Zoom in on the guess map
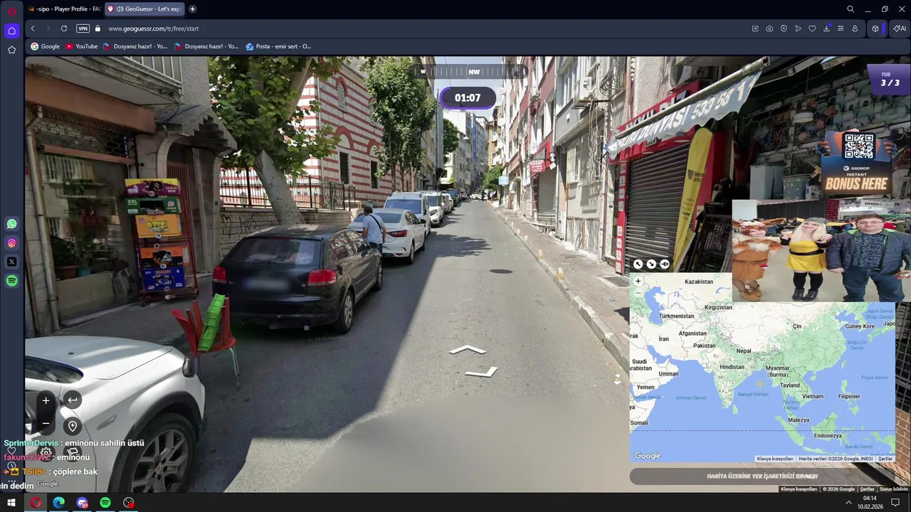 coord(638,282)
